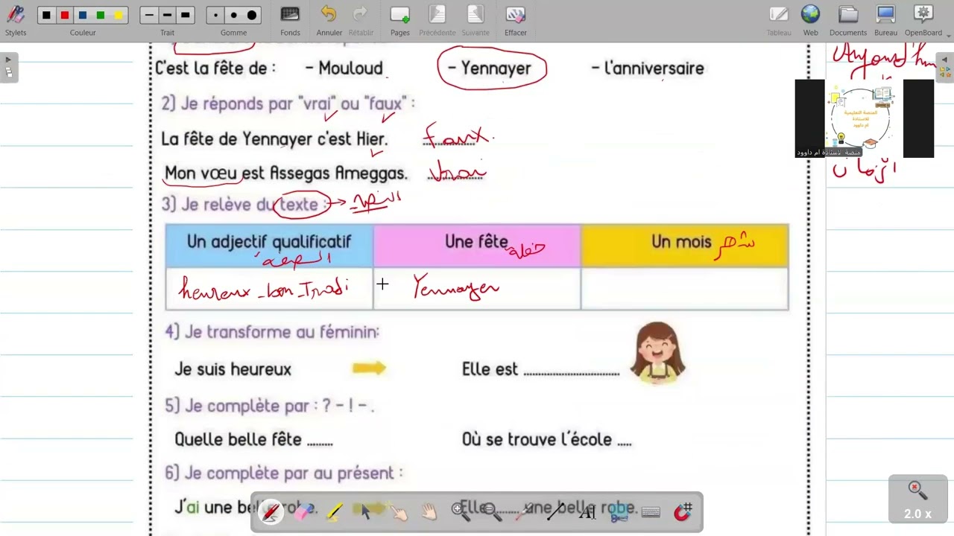This screenshot has width=954, height=536.
Task: Choose the thin line width
Action: [x=149, y=15]
